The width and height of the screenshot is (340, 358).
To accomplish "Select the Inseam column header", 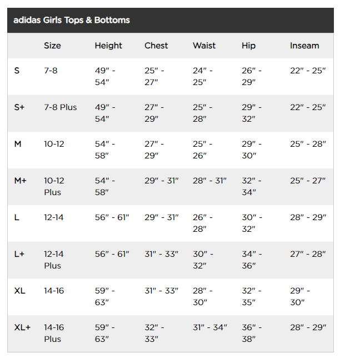I will (x=304, y=46).
